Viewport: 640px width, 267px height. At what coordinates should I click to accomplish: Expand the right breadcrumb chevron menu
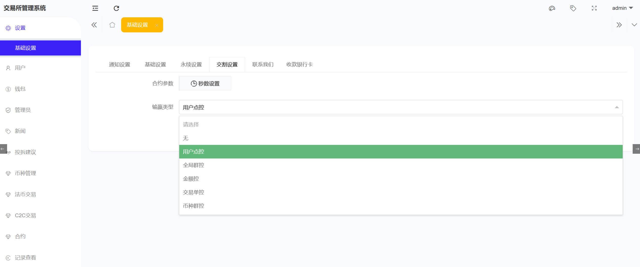click(x=619, y=25)
